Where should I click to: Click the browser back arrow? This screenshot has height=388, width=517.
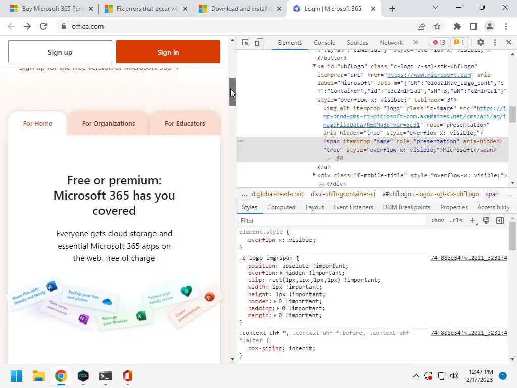pos(11,26)
